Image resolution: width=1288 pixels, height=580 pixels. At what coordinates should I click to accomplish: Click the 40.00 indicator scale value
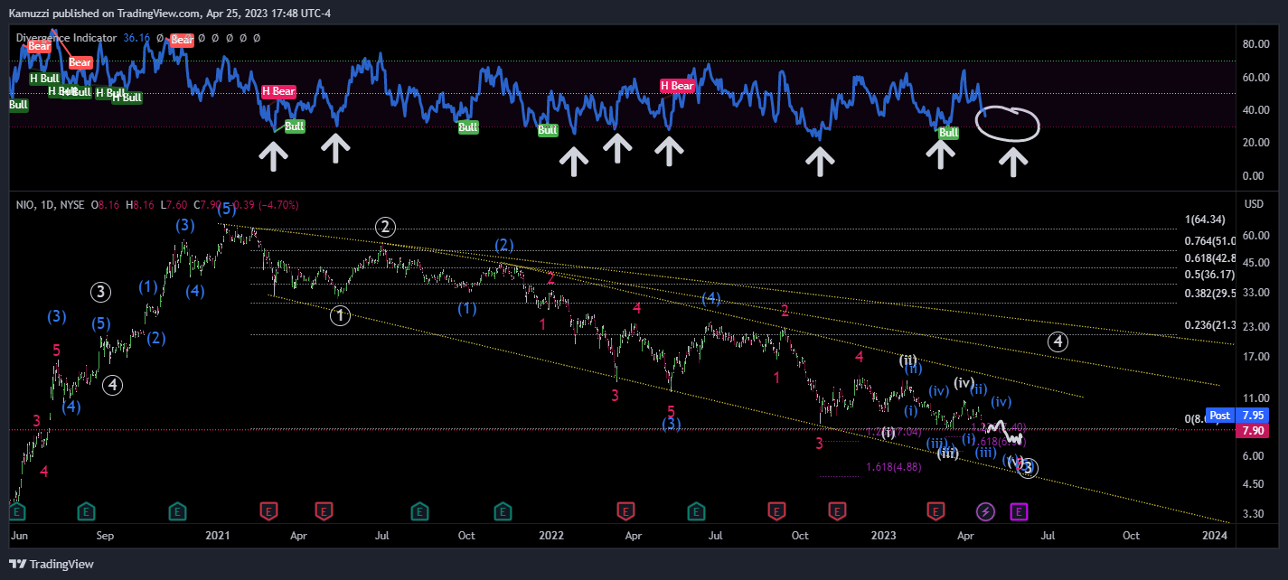pyautogui.click(x=1256, y=110)
